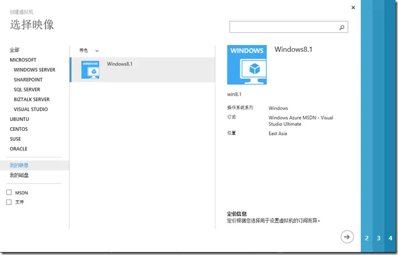Select CENTOS category
Image resolution: width=398 pixels, height=255 pixels.
pyautogui.click(x=19, y=129)
